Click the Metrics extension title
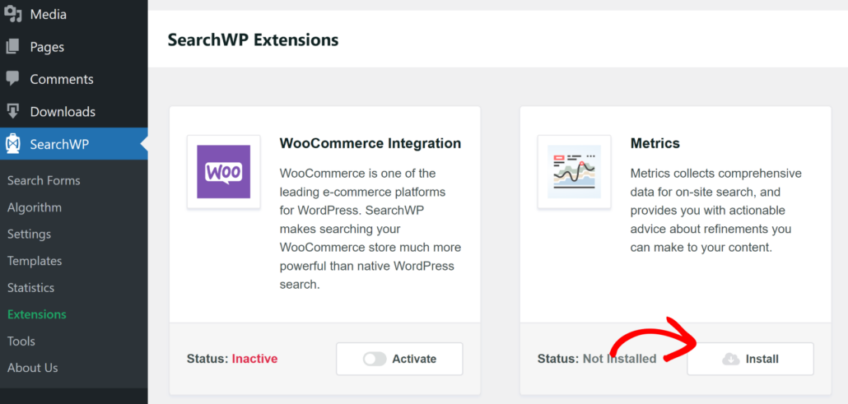This screenshot has width=848, height=404. [655, 143]
